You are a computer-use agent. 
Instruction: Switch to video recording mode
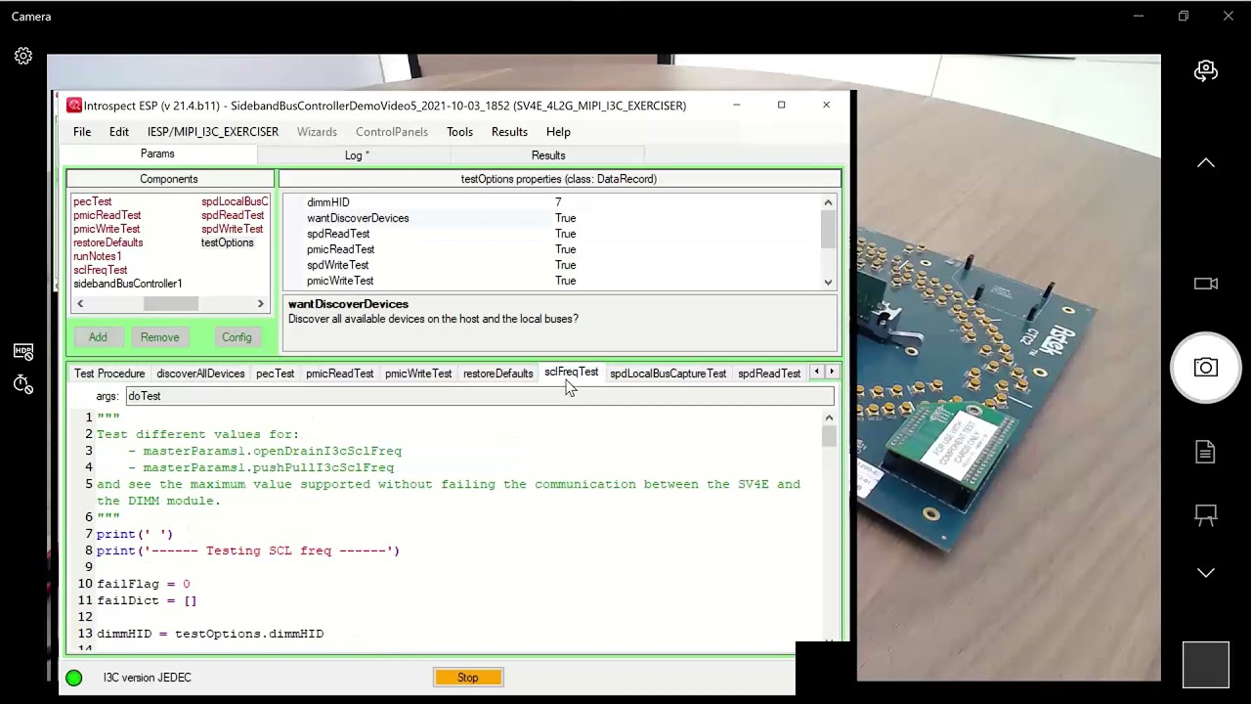click(x=1206, y=284)
